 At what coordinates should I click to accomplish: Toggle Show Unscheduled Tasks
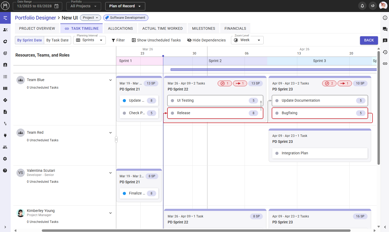156,40
